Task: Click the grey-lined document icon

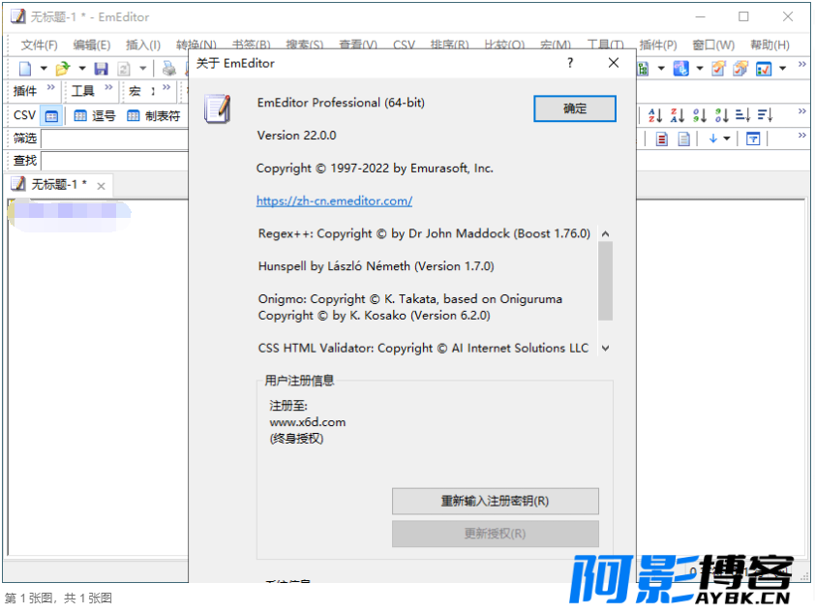Action: (684, 138)
